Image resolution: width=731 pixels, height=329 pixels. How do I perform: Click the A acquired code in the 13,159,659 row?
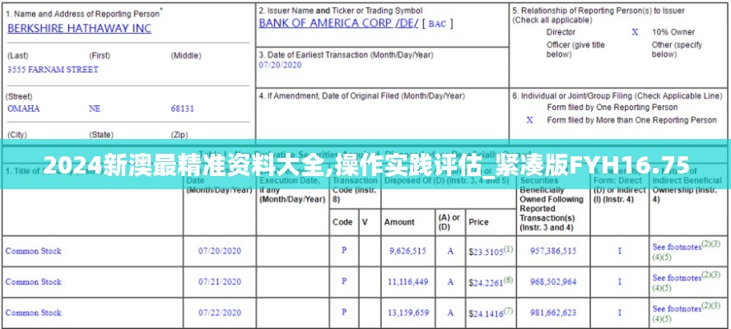click(x=450, y=313)
